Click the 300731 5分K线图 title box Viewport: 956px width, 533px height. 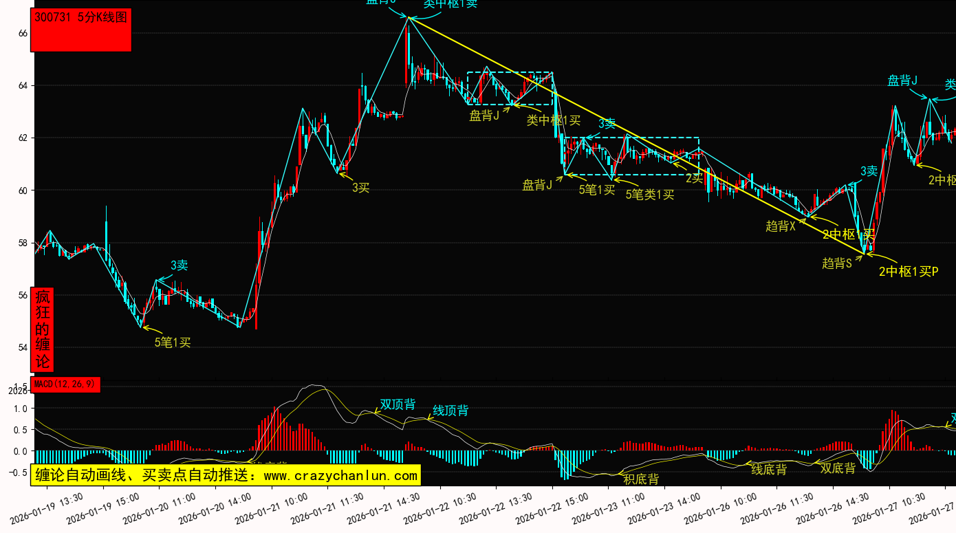click(x=81, y=30)
